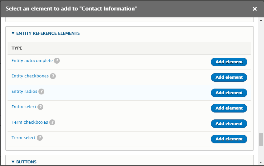The width and height of the screenshot is (264, 166).
Task: Add element for Entity autocomplete
Action: click(x=229, y=62)
